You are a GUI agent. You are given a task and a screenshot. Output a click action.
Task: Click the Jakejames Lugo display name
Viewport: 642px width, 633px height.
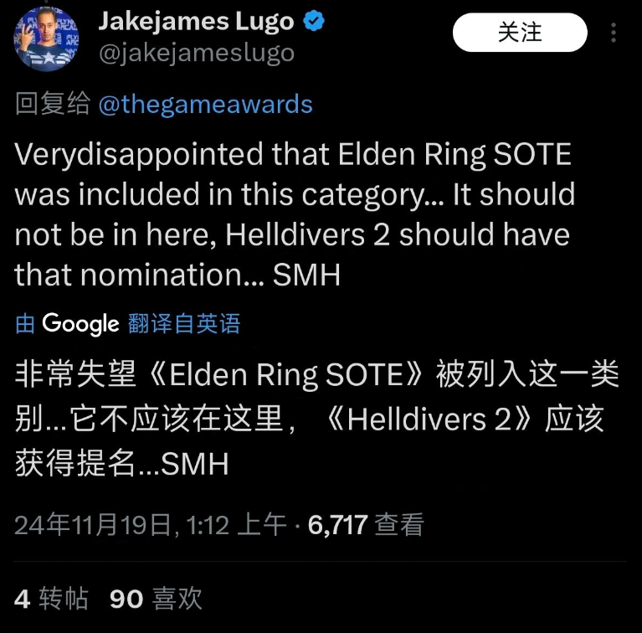196,21
